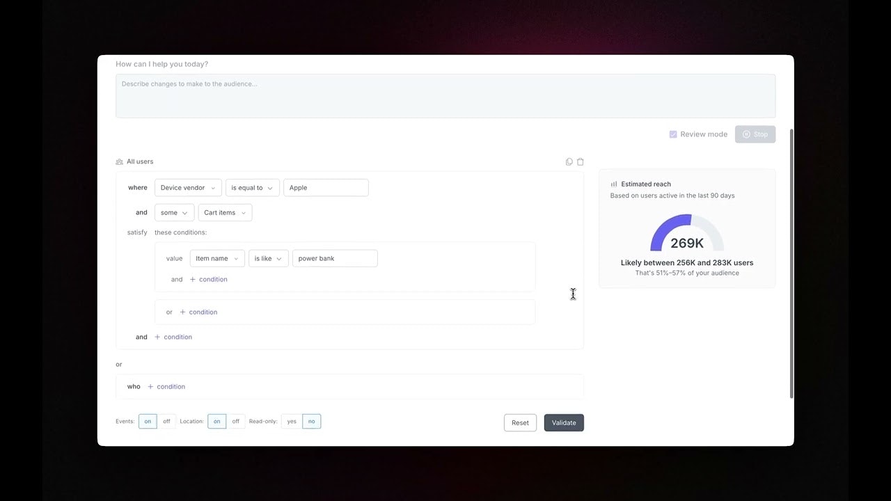This screenshot has width=891, height=501.
Task: Delete the audience with the trash icon
Action: (x=580, y=161)
